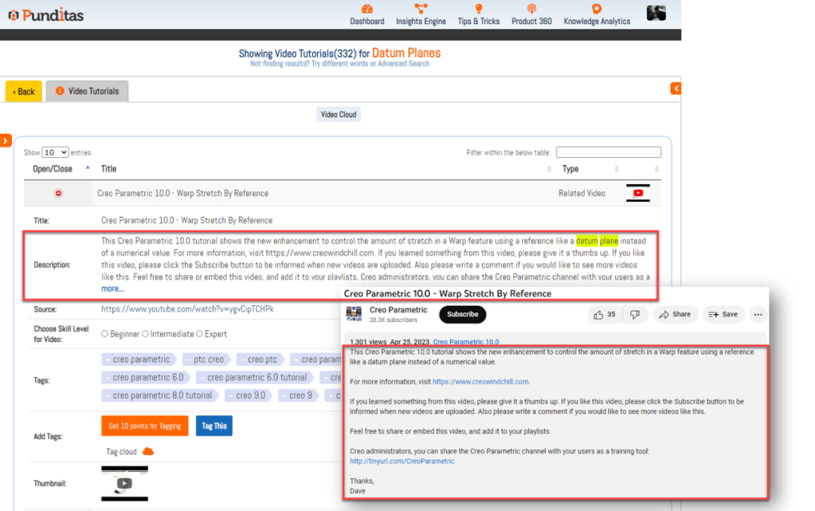
Task: Open the creowindchill.com link in YouTube description
Action: pos(480,382)
